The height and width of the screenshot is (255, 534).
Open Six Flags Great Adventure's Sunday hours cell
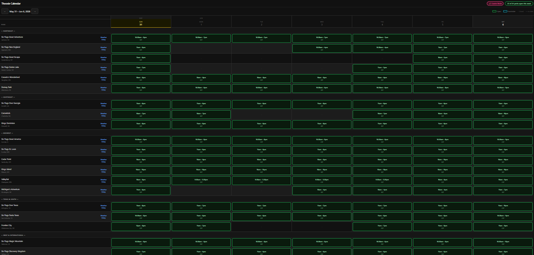click(141, 39)
